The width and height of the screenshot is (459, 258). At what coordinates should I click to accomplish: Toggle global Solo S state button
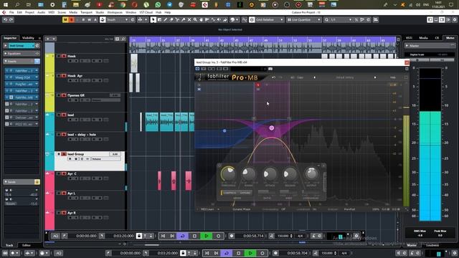pos(71,19)
